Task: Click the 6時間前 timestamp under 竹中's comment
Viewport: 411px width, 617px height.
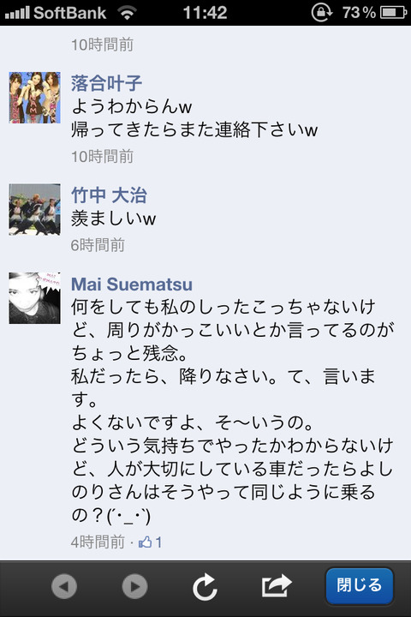Action: 98,245
